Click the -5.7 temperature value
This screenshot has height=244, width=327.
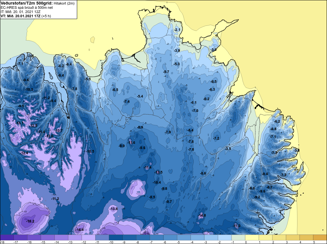166,72
